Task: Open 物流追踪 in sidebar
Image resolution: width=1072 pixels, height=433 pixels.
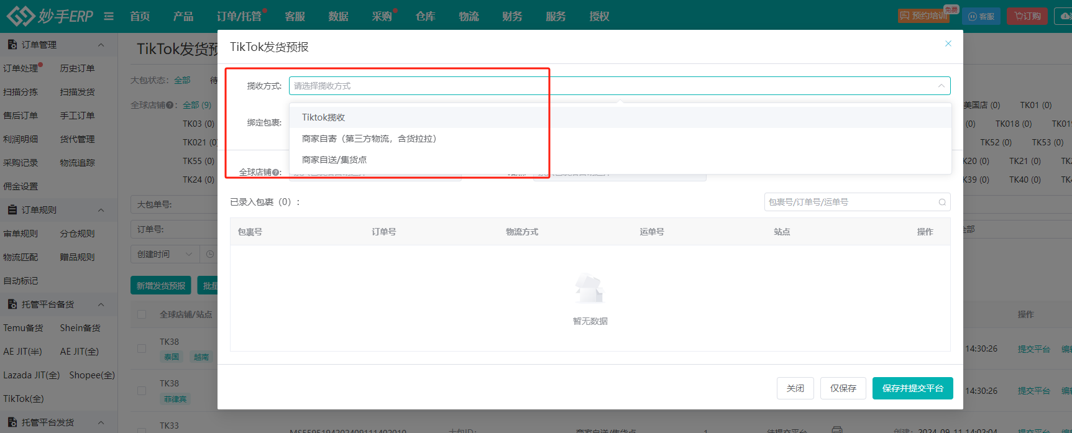Action: tap(78, 163)
